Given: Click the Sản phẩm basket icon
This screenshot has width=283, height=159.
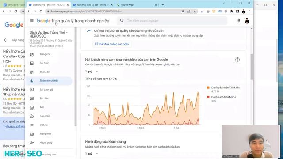Looking at the screenshot, I should click(x=32, y=116).
